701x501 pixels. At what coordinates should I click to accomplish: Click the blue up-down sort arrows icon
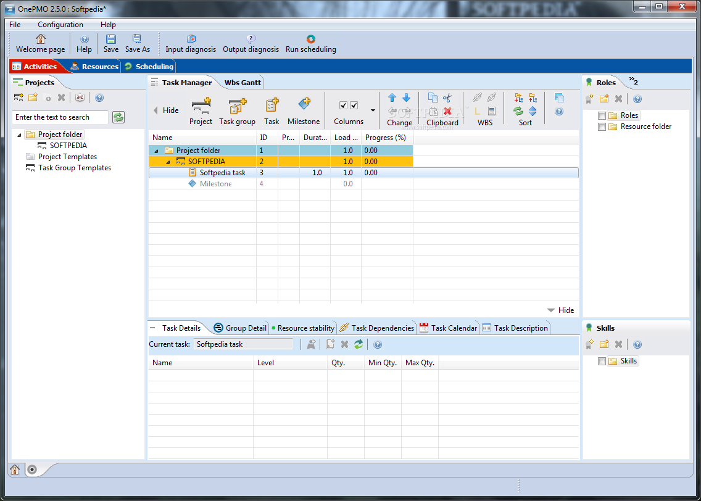533,111
